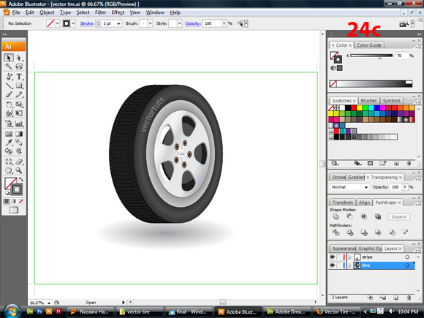Click create new layer icon

coord(396,298)
